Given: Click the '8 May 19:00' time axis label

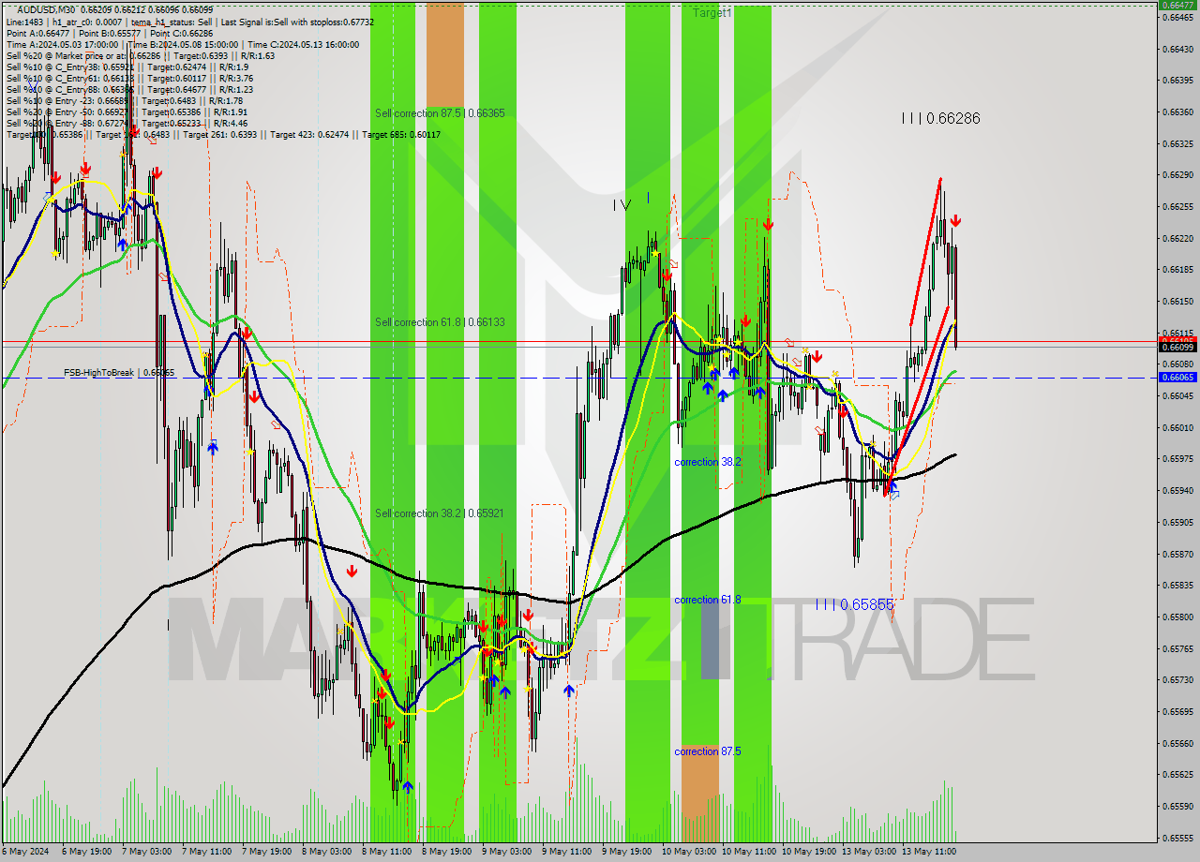Looking at the screenshot, I should pyautogui.click(x=448, y=853).
